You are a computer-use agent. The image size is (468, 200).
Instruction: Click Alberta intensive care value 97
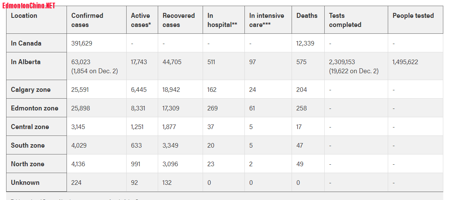pos(253,62)
